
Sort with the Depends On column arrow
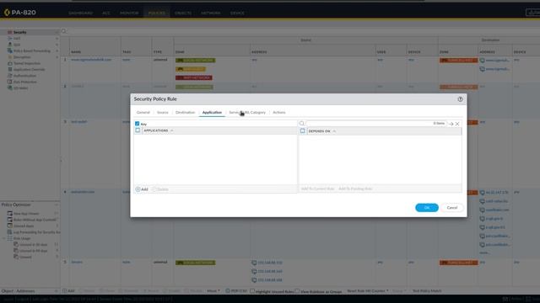point(334,131)
